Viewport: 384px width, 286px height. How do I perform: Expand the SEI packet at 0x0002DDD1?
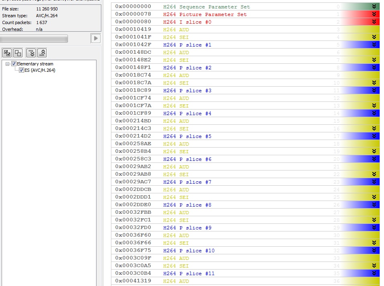pyautogui.click(x=374, y=197)
